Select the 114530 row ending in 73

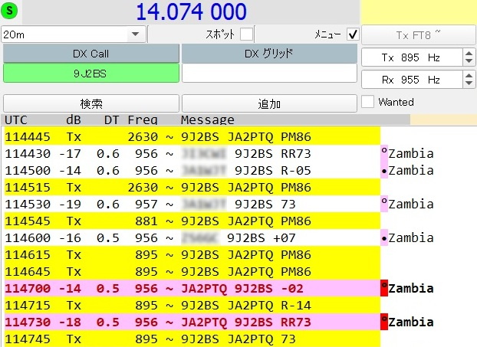(192, 205)
